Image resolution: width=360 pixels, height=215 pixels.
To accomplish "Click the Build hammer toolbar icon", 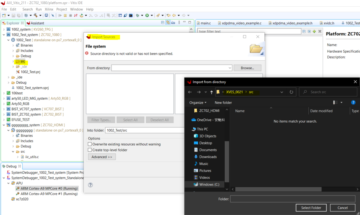I will 36,16.
